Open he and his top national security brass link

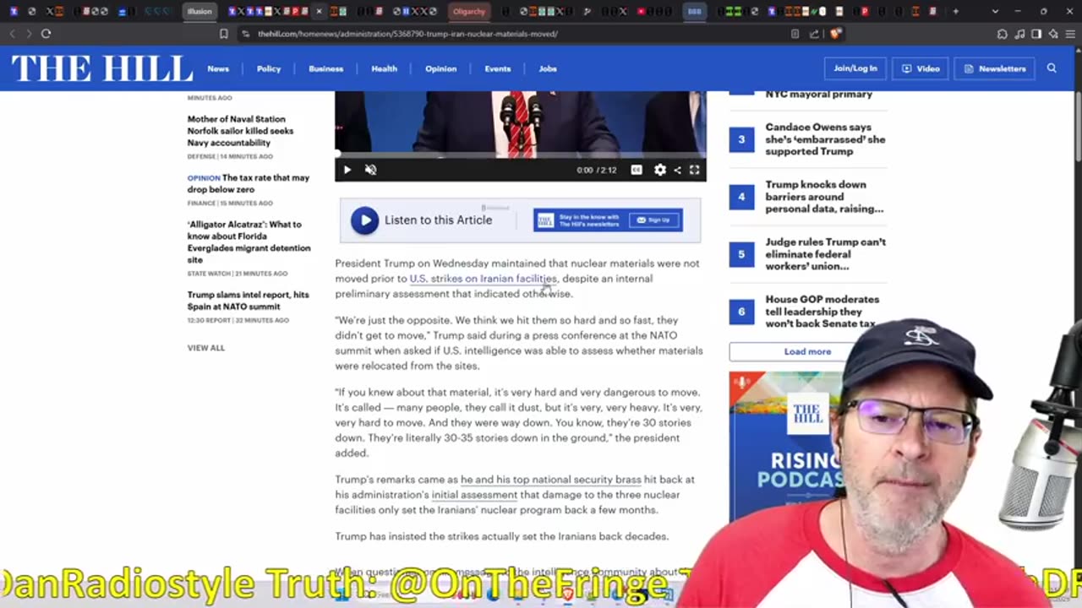click(551, 480)
